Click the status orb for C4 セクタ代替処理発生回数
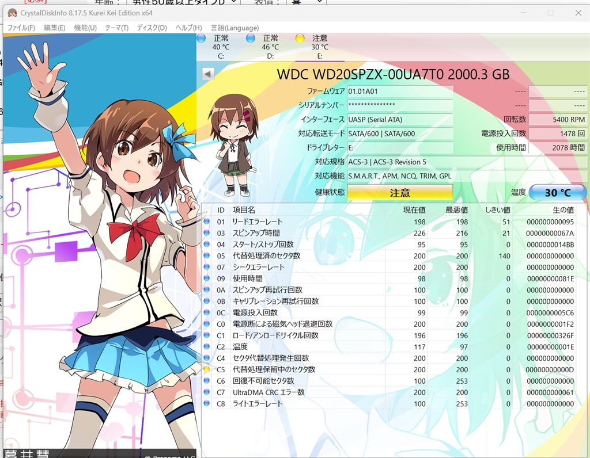Screen dimensions: 590x458 (x=207, y=358)
